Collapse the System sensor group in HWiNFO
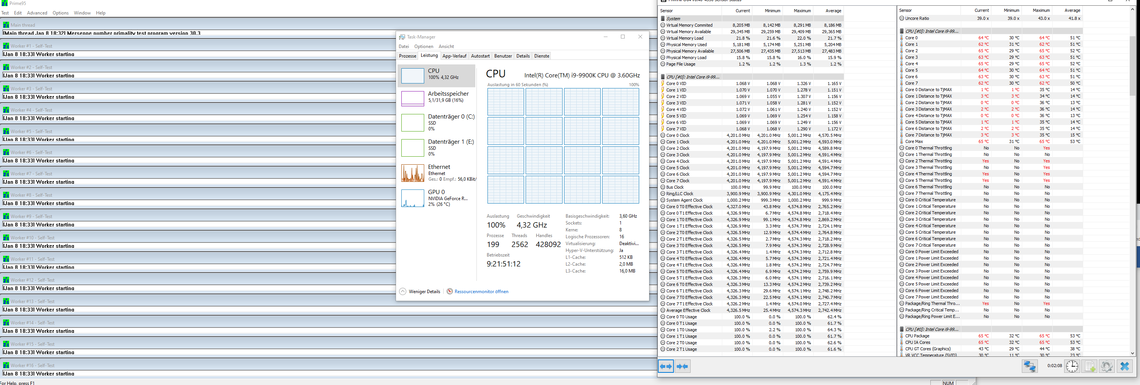 [662, 19]
